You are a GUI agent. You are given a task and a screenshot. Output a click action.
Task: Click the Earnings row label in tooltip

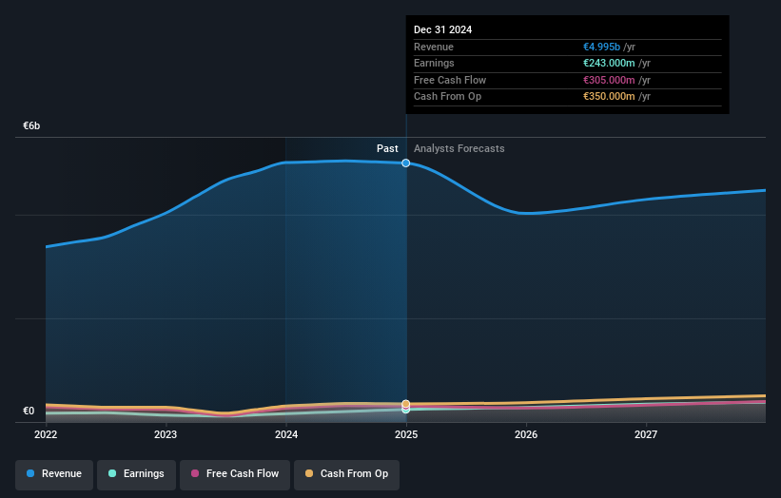pyautogui.click(x=435, y=63)
